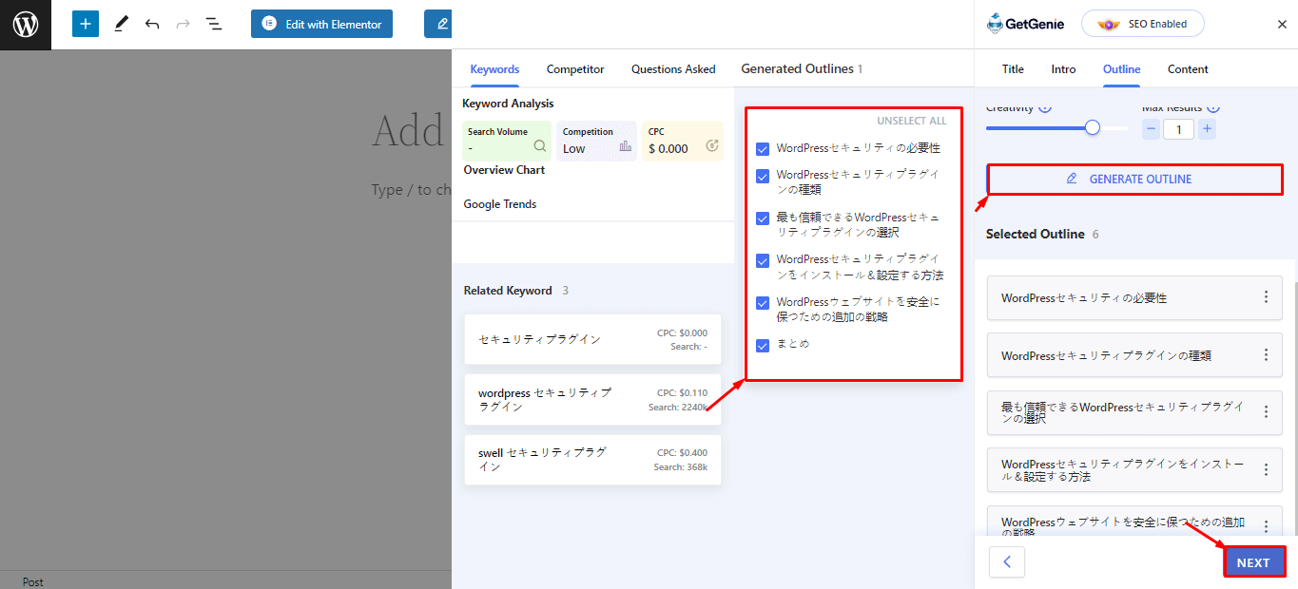
Task: Click the Max Results number field
Action: [1179, 128]
